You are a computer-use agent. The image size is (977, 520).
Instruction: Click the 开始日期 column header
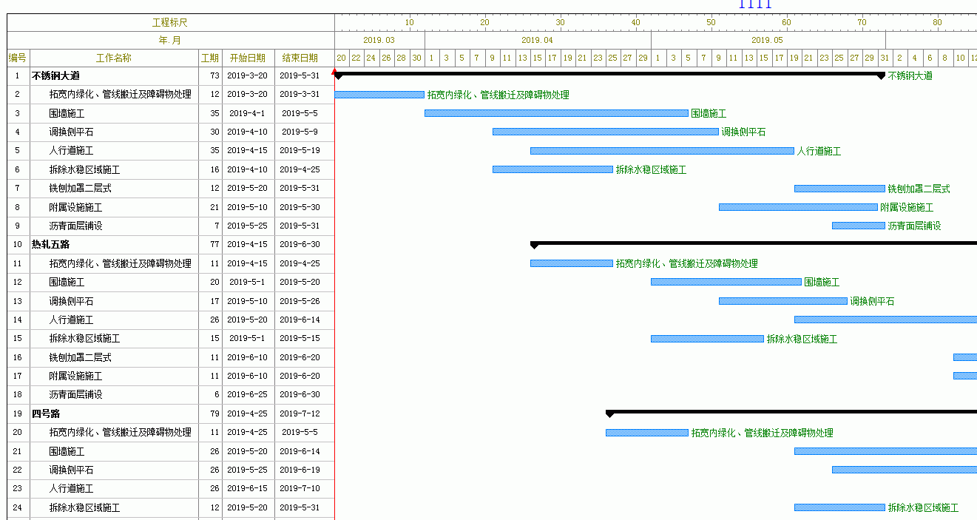[x=248, y=58]
